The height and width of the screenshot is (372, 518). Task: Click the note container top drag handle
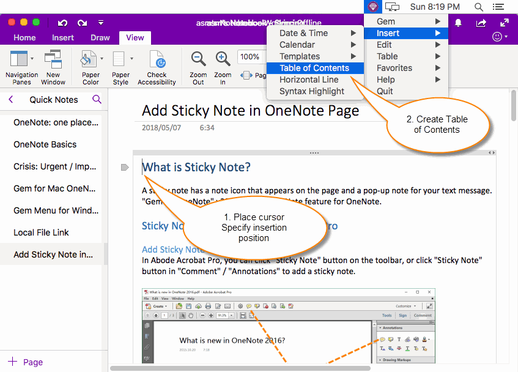(x=314, y=152)
